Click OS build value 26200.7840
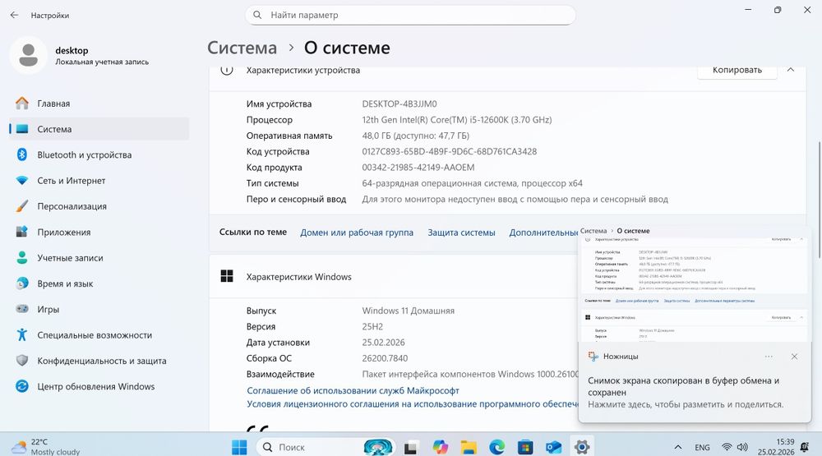Image resolution: width=822 pixels, height=456 pixels. 385,358
